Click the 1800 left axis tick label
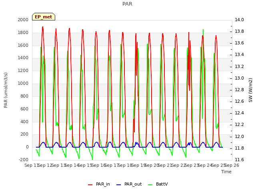Screen dimensions: 256x192 tap(23, 33)
